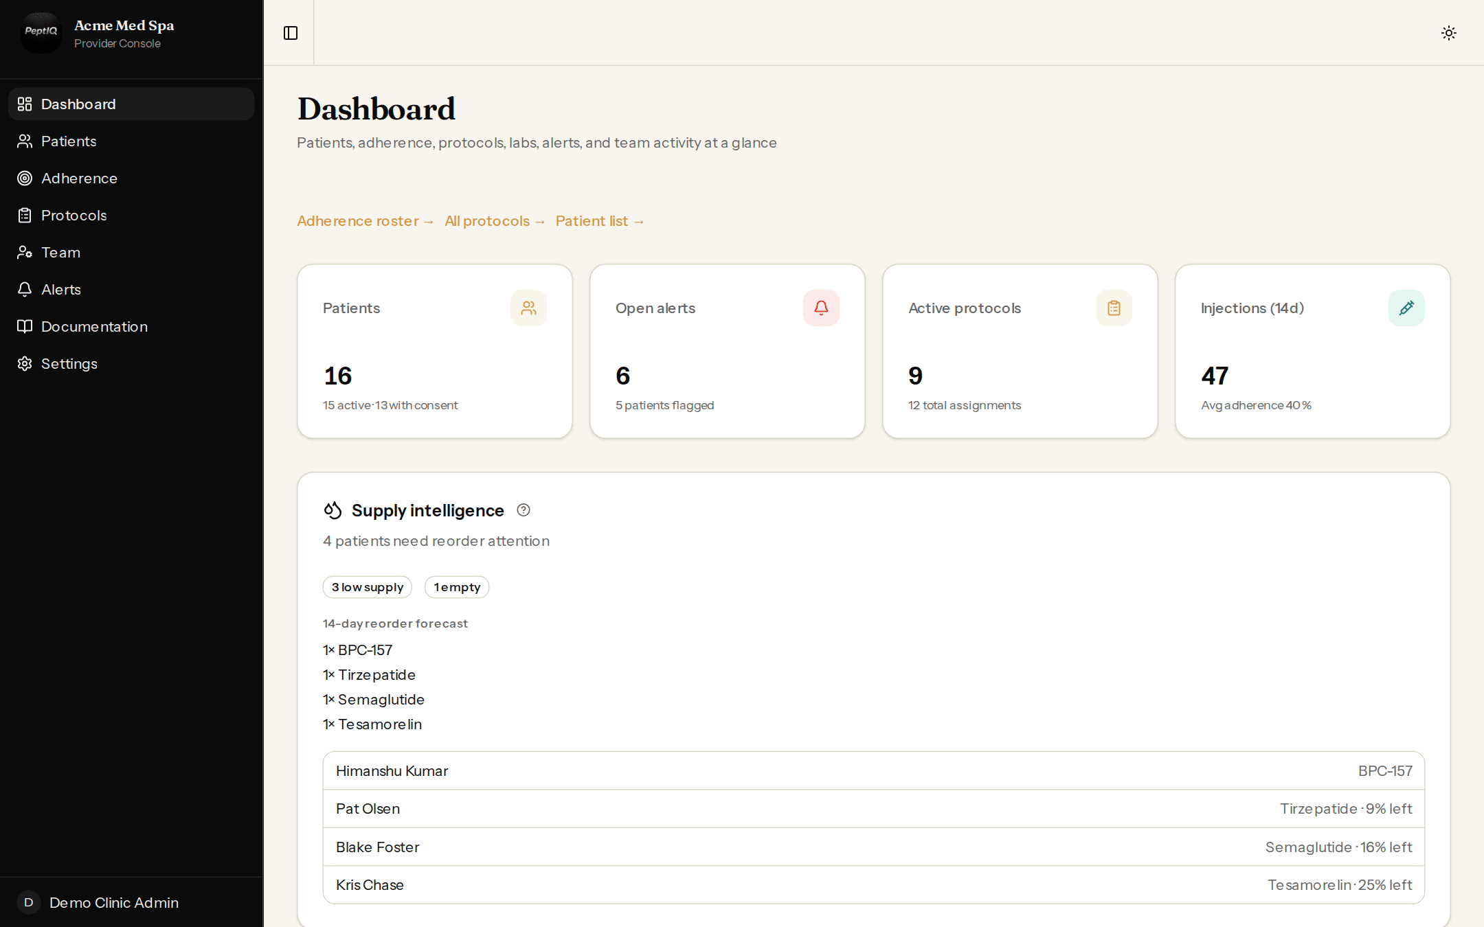1484x927 pixels.
Task: Click the 1 empty badge
Action: [x=457, y=587]
